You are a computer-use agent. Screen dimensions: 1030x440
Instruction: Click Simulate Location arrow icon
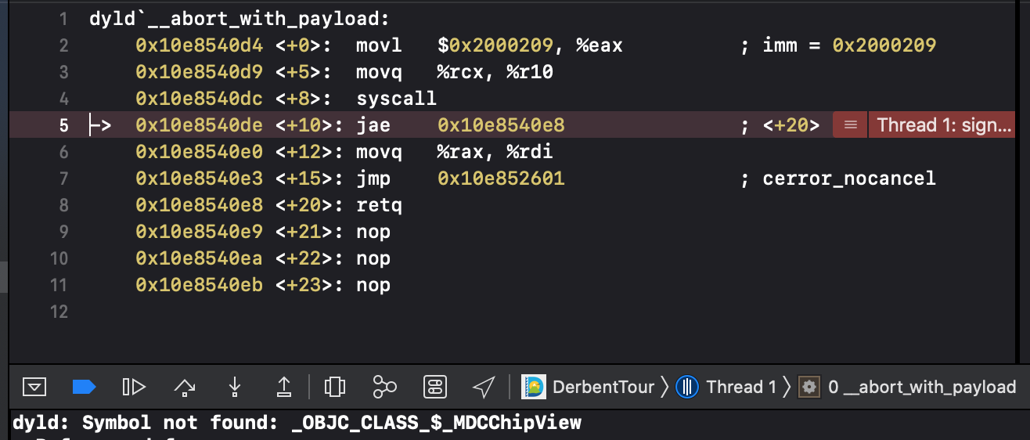484,386
